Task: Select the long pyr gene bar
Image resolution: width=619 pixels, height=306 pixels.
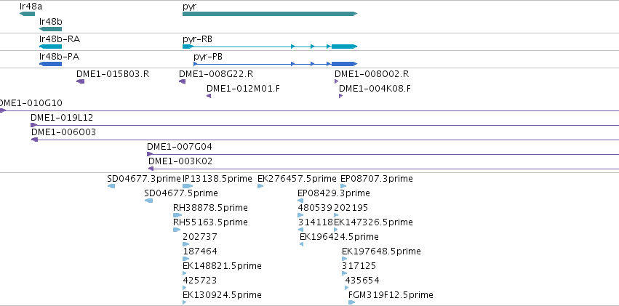Action: coord(270,15)
